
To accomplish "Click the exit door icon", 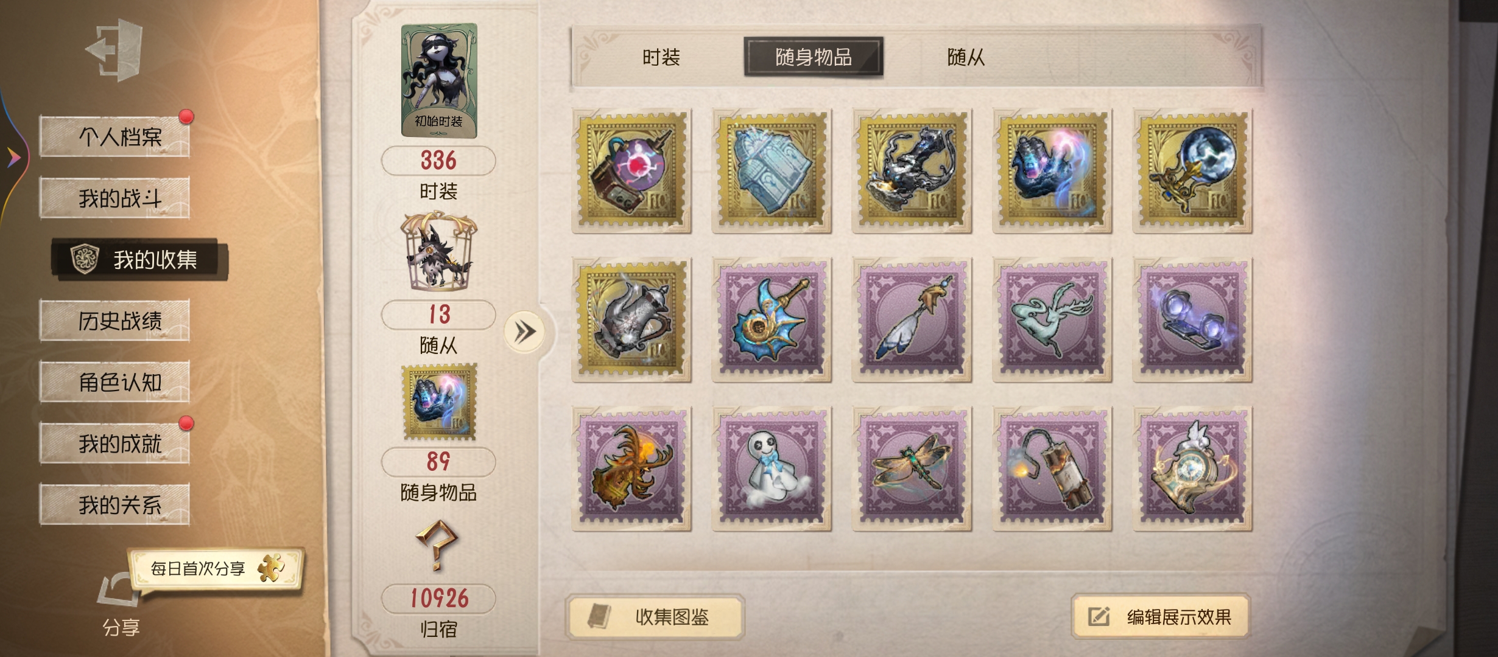I will [114, 50].
